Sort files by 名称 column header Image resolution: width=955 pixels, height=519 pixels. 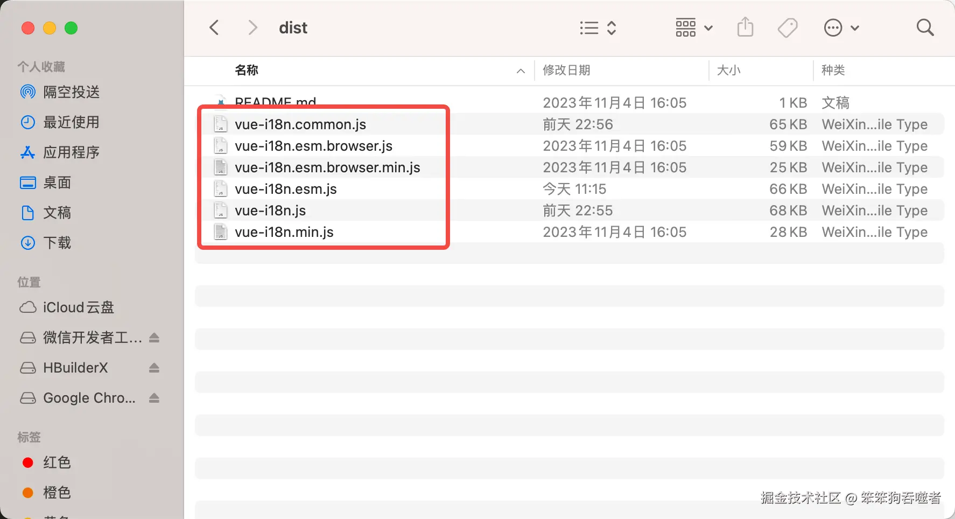click(247, 71)
